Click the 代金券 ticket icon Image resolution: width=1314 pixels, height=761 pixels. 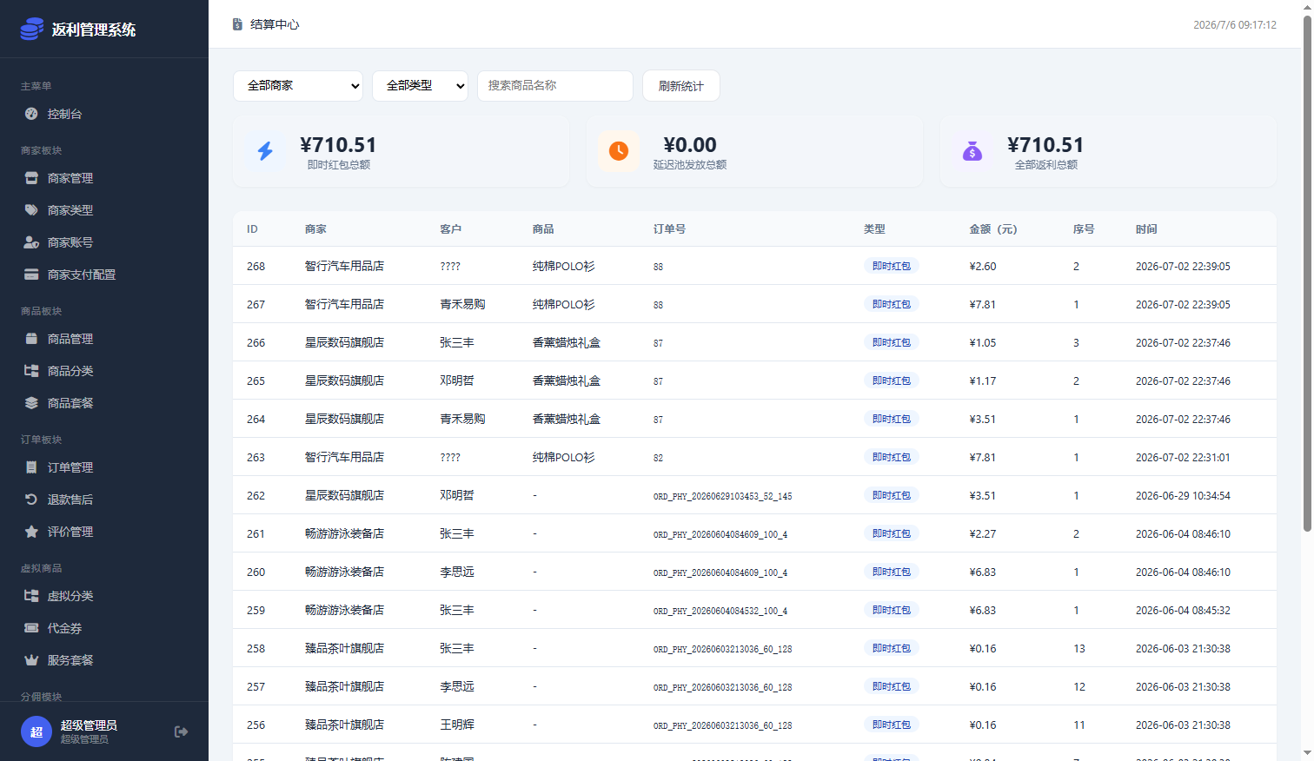pos(31,628)
